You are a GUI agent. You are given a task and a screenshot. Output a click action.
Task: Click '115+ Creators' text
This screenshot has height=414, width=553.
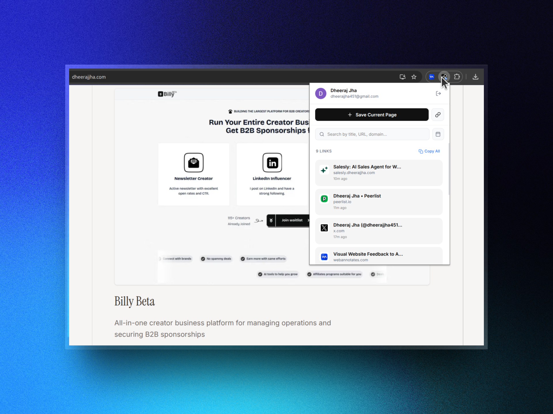(239, 218)
